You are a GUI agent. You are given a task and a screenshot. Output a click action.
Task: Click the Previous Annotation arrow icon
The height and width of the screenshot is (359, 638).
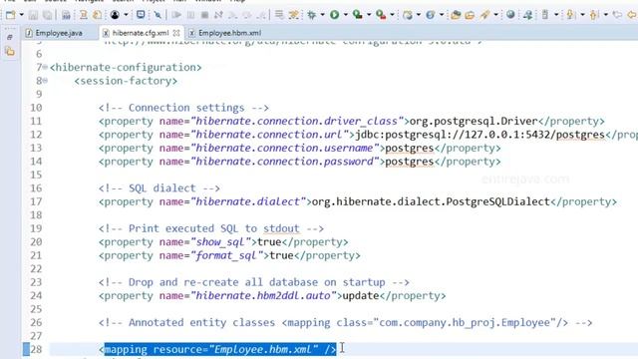pos(594,15)
